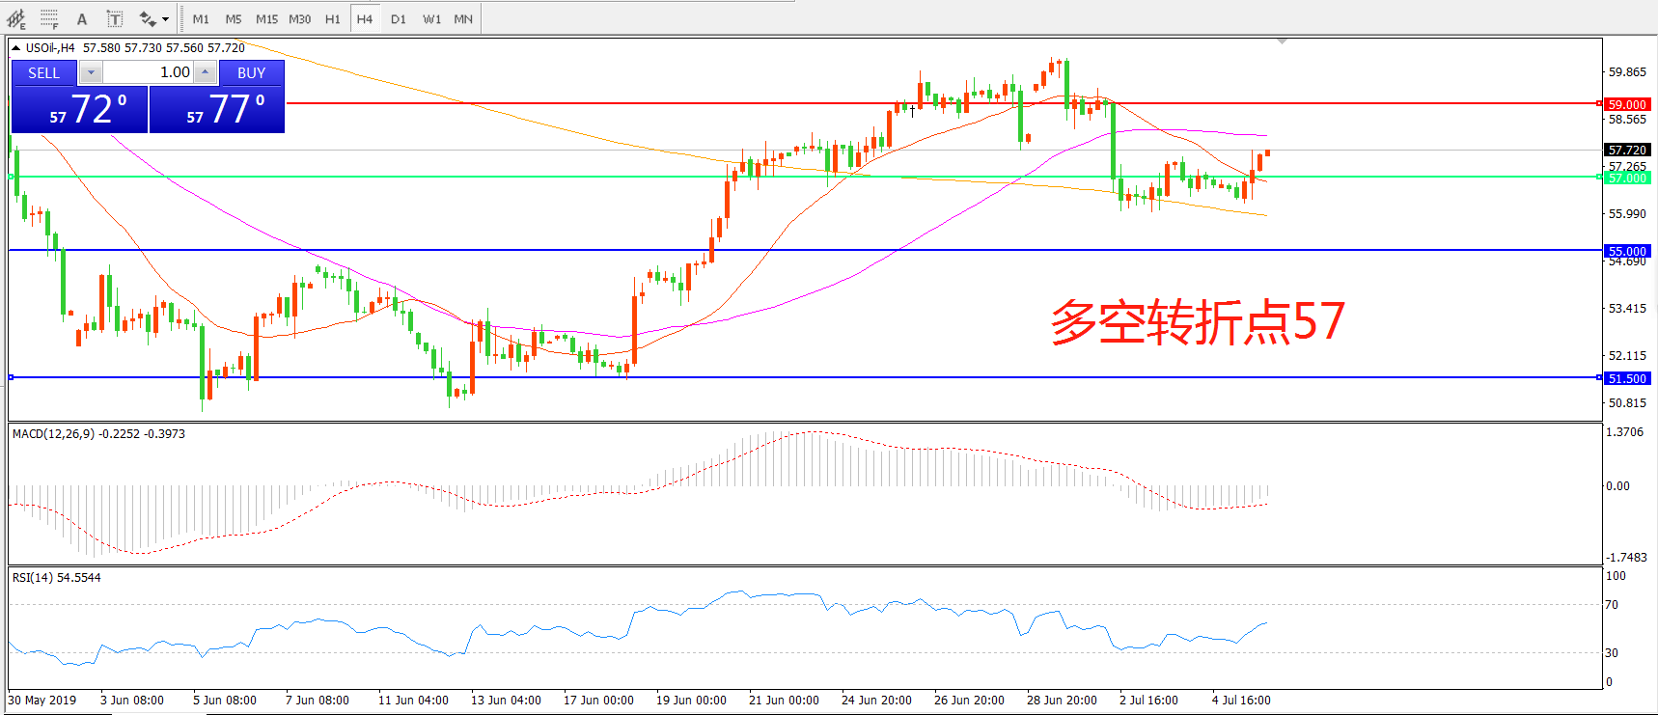
Task: Increase lot volume with up arrow
Action: [x=205, y=72]
